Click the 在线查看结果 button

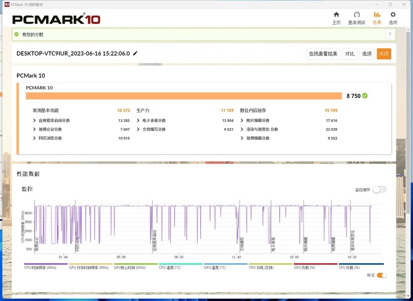point(324,54)
